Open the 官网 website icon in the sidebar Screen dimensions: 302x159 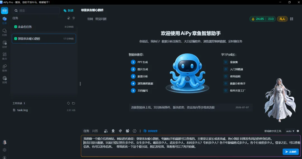coord(4,80)
